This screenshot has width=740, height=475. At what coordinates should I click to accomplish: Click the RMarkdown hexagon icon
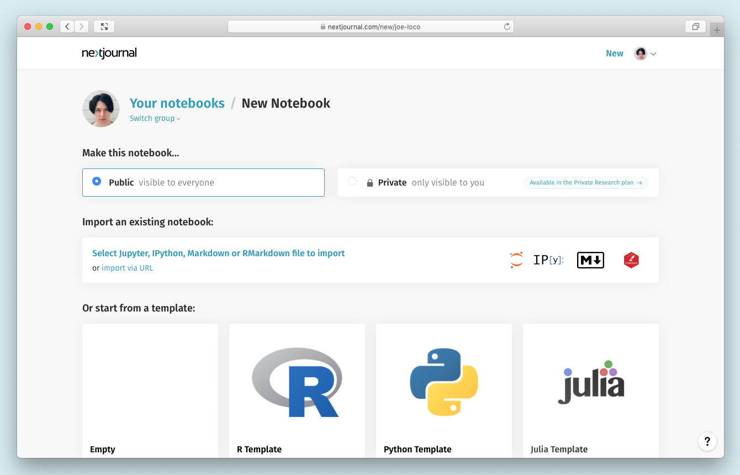tap(631, 260)
